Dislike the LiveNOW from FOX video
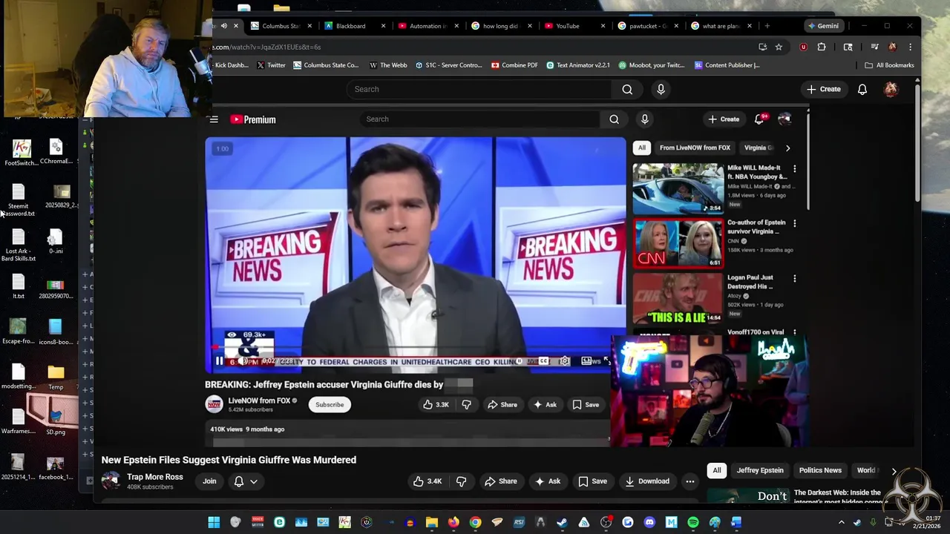The width and height of the screenshot is (950, 534). (466, 405)
